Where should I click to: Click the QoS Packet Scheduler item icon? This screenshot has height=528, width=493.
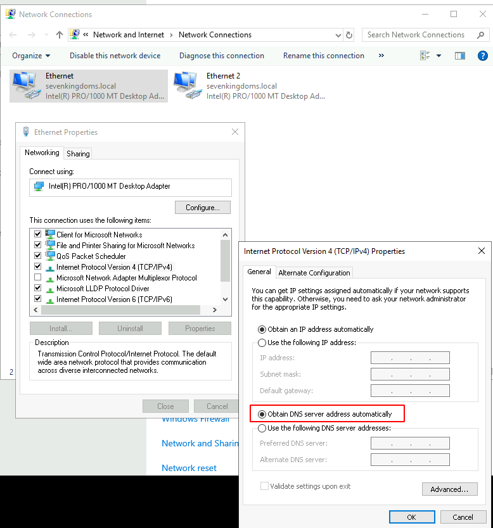click(50, 256)
